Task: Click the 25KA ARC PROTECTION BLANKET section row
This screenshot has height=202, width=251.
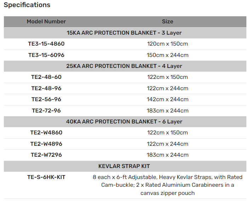Action: click(x=125, y=66)
